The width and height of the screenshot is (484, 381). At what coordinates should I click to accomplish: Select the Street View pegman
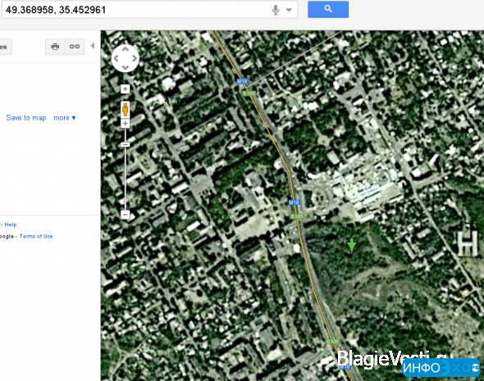126,110
